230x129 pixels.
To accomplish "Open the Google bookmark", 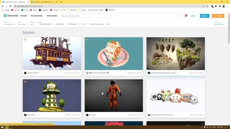I will (x=6, y=10).
